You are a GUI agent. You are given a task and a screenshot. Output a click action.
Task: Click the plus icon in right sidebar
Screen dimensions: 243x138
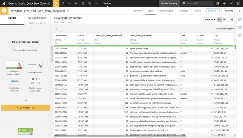[240, 19]
